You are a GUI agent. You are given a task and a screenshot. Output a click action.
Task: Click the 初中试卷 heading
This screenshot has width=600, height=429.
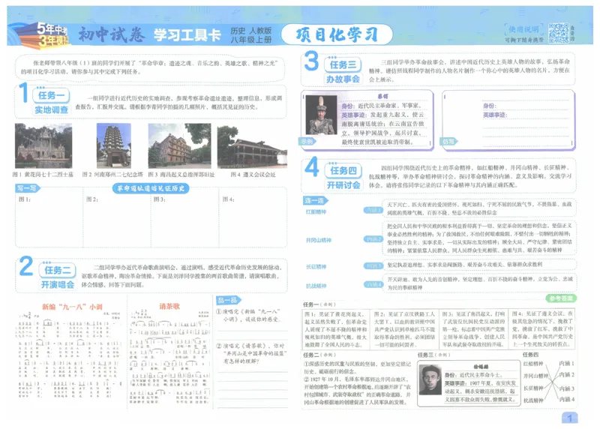pyautogui.click(x=111, y=34)
